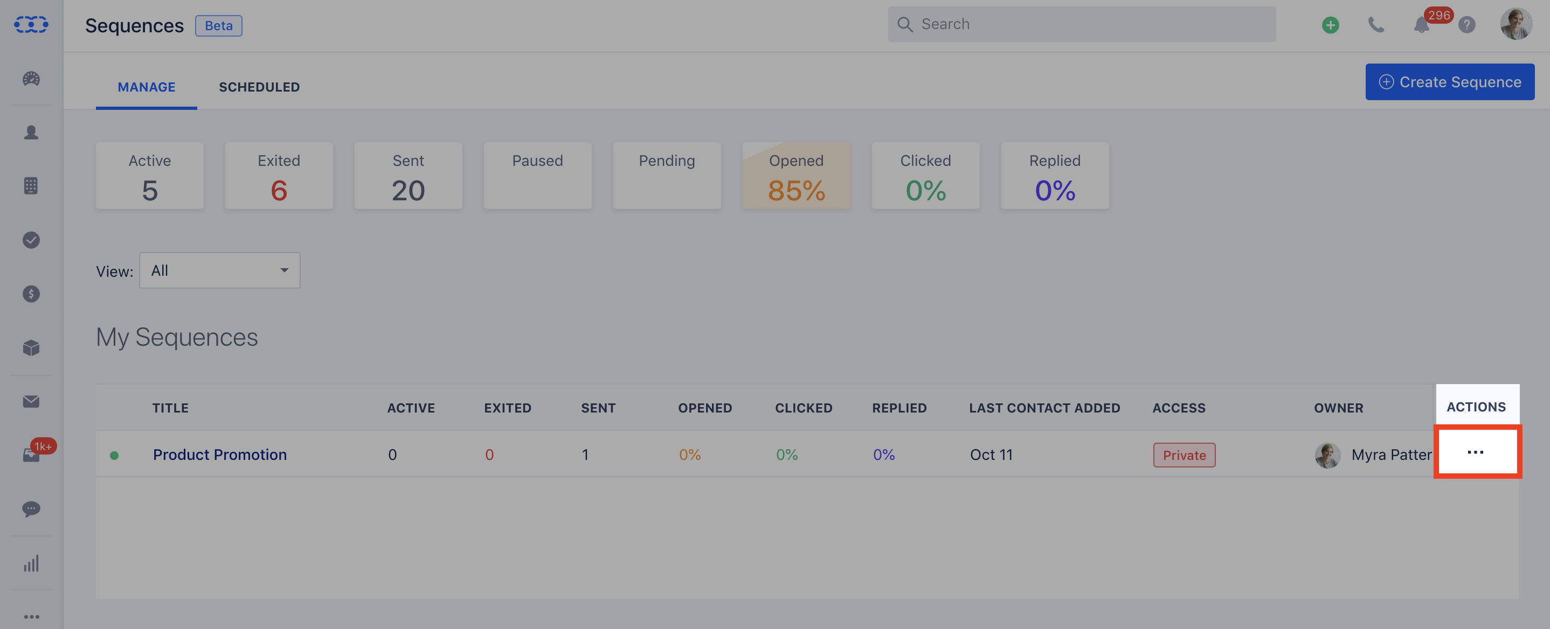Image resolution: width=1550 pixels, height=629 pixels.
Task: Open the Products box icon in sidebar
Action: coord(31,347)
